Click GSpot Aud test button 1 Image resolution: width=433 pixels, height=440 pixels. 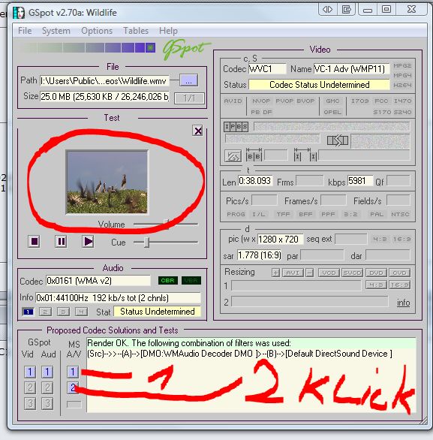coord(47,372)
